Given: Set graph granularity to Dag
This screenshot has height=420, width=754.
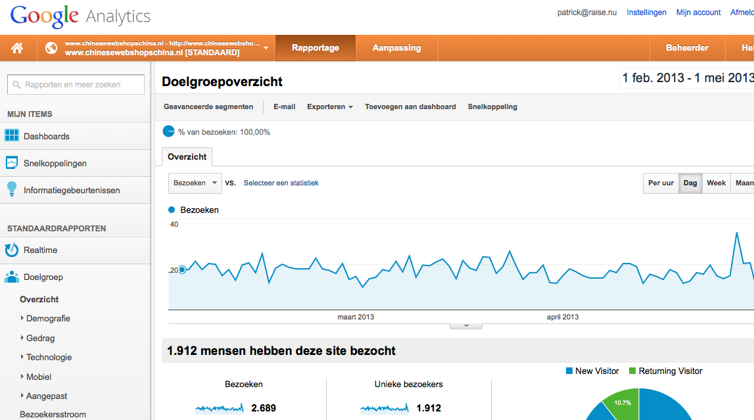Looking at the screenshot, I should (x=690, y=183).
